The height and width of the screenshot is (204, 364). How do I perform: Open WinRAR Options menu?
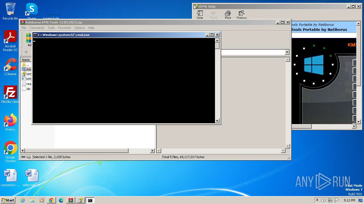pos(80,28)
